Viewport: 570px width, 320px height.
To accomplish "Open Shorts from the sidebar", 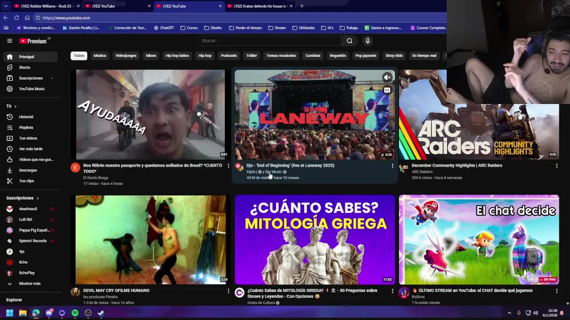I will point(31,68).
